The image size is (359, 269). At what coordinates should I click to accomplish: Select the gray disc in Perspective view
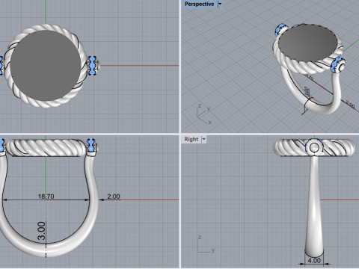[x=308, y=42]
